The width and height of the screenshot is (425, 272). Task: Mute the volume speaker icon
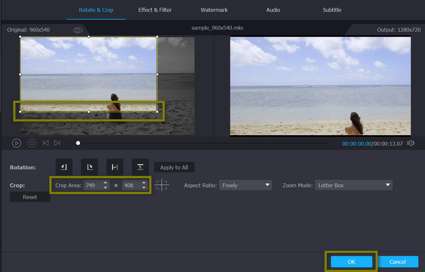410,143
